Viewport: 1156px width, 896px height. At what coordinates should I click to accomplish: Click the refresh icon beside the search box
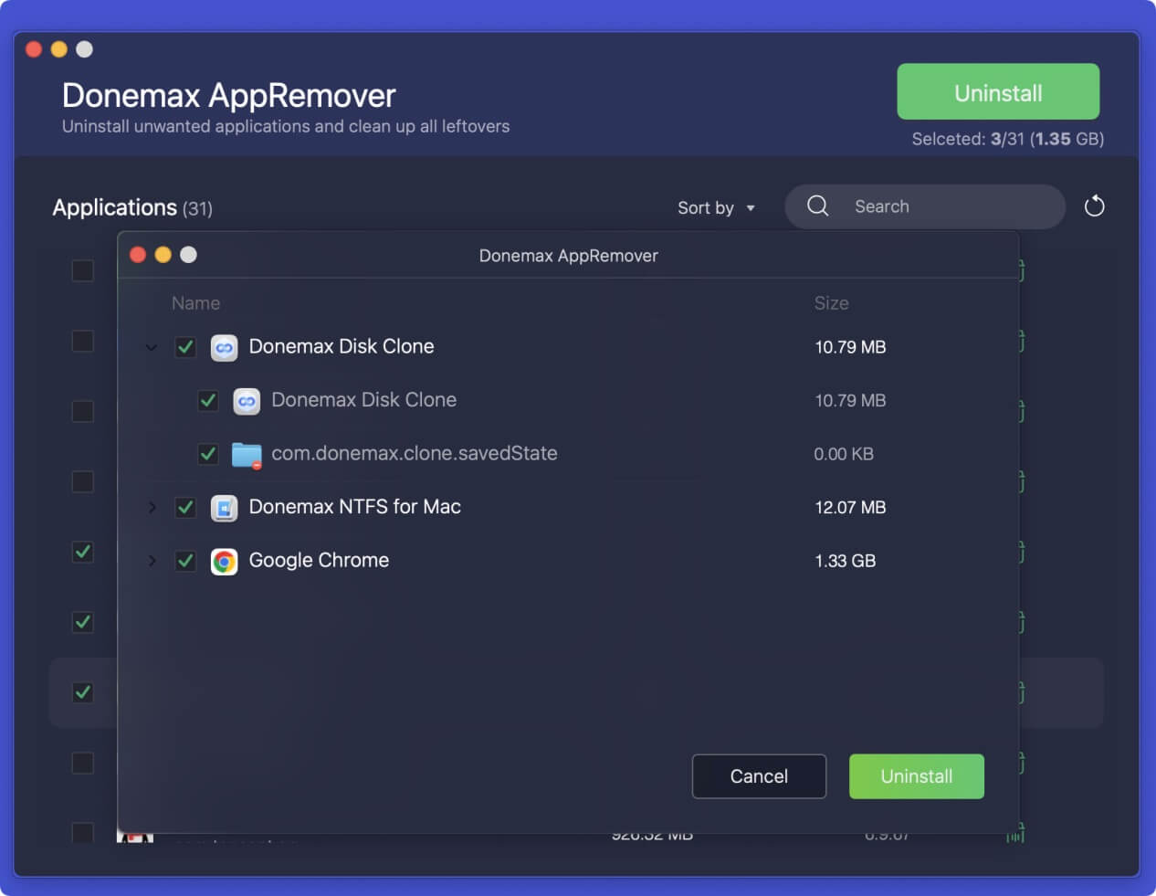click(x=1094, y=206)
